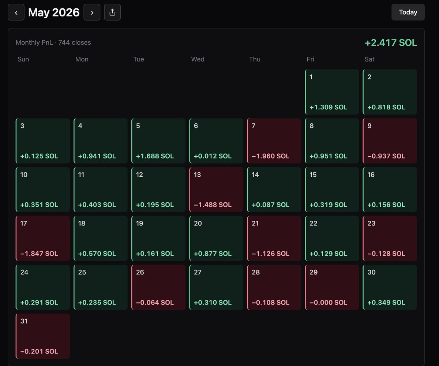Open day 18 with +0.570 SOL
Image resolution: width=439 pixels, height=366 pixels.
[x=101, y=238]
